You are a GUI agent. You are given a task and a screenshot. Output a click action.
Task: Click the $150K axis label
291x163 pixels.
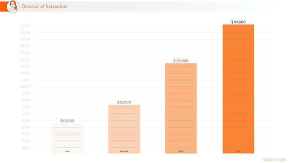[26, 53]
